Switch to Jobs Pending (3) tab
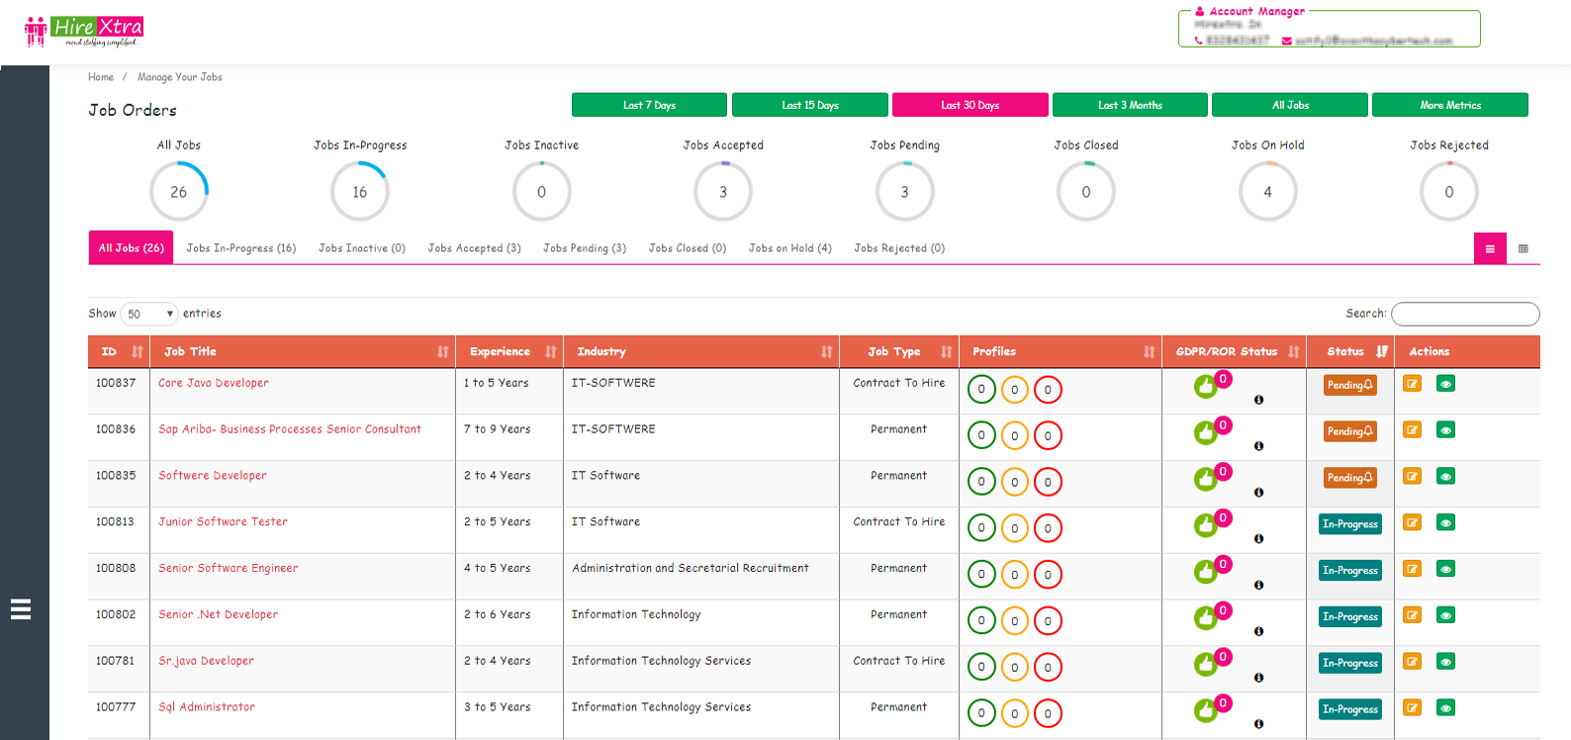The height and width of the screenshot is (740, 1571). tap(585, 248)
